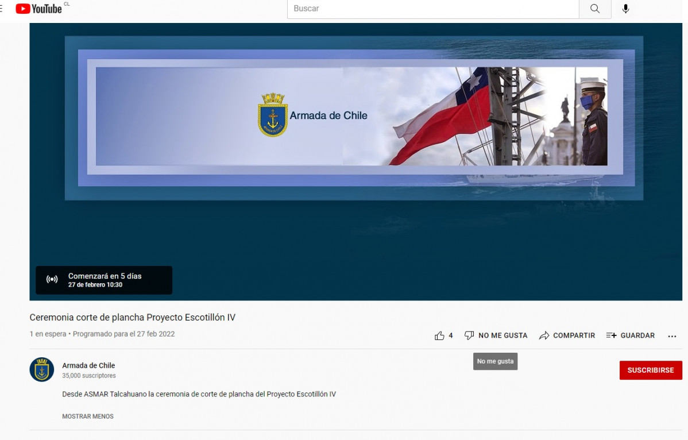This screenshot has width=688, height=440.
Task: Focus the Buscar search field
Action: pyautogui.click(x=433, y=9)
